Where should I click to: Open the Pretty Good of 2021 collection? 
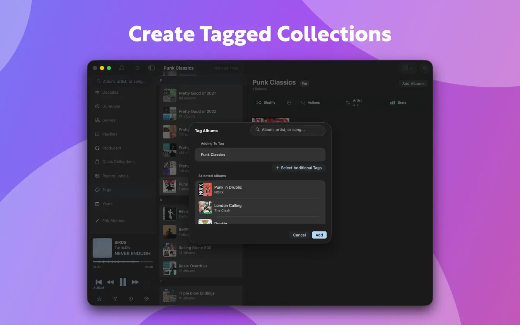pyautogui.click(x=201, y=95)
